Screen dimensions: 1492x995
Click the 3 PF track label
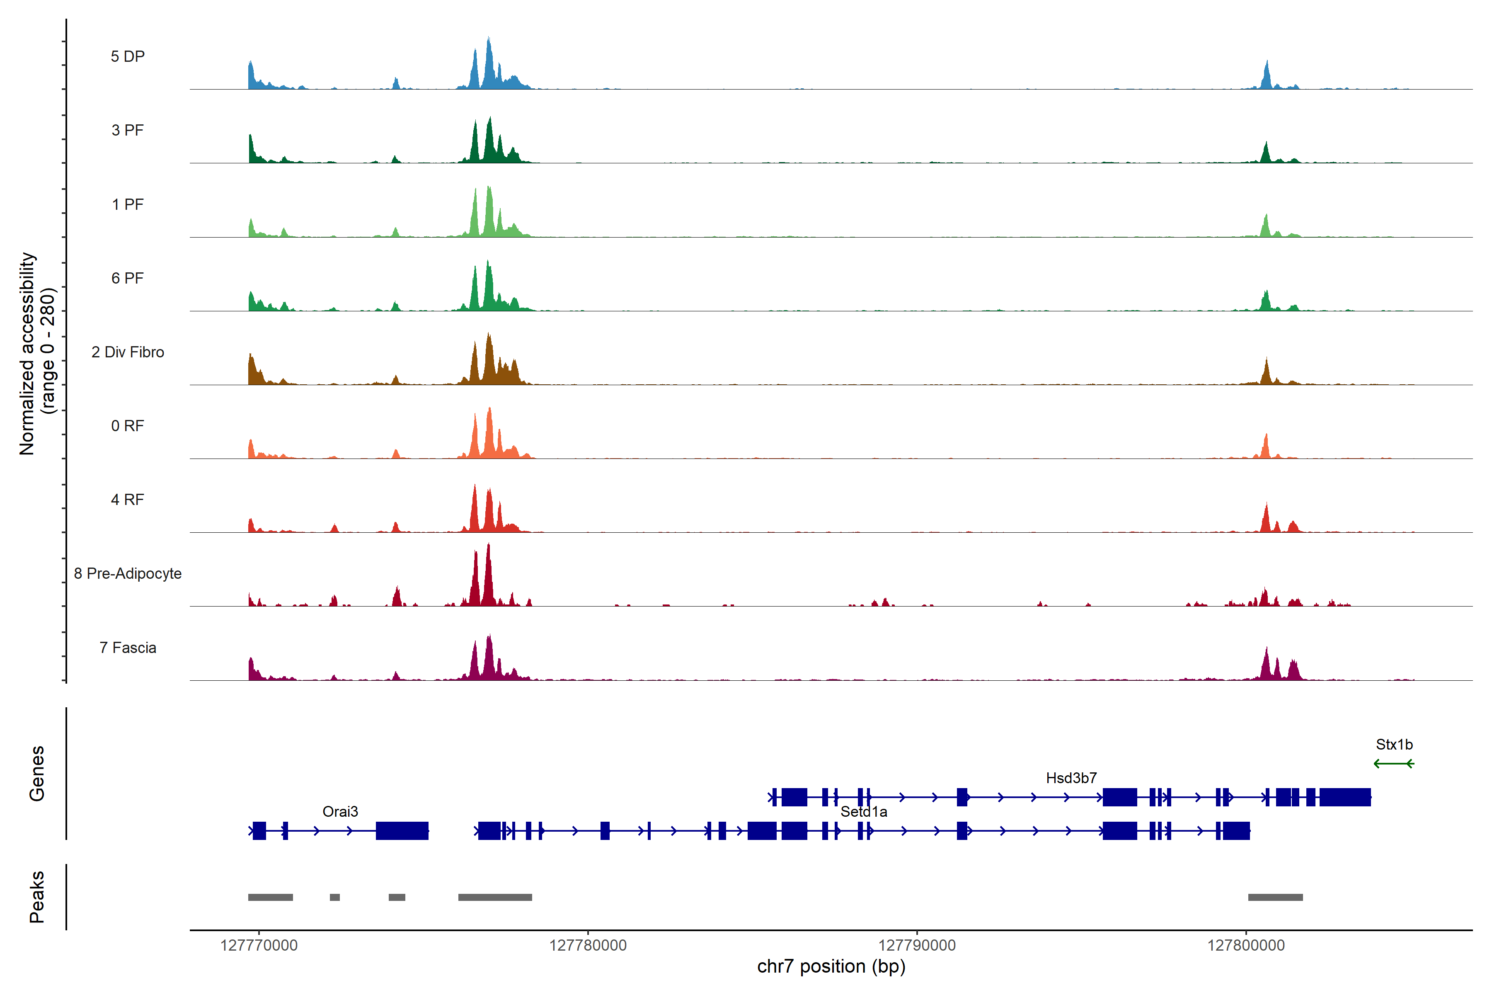pos(128,130)
